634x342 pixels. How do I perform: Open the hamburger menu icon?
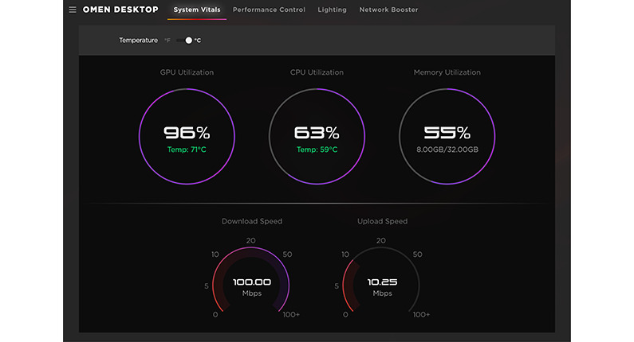tap(73, 10)
